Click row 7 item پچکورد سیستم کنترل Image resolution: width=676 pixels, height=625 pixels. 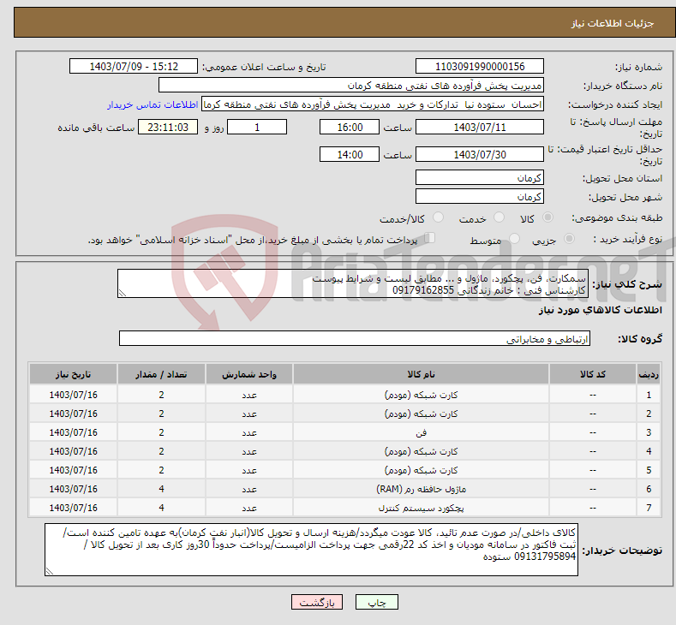pyautogui.click(x=421, y=508)
